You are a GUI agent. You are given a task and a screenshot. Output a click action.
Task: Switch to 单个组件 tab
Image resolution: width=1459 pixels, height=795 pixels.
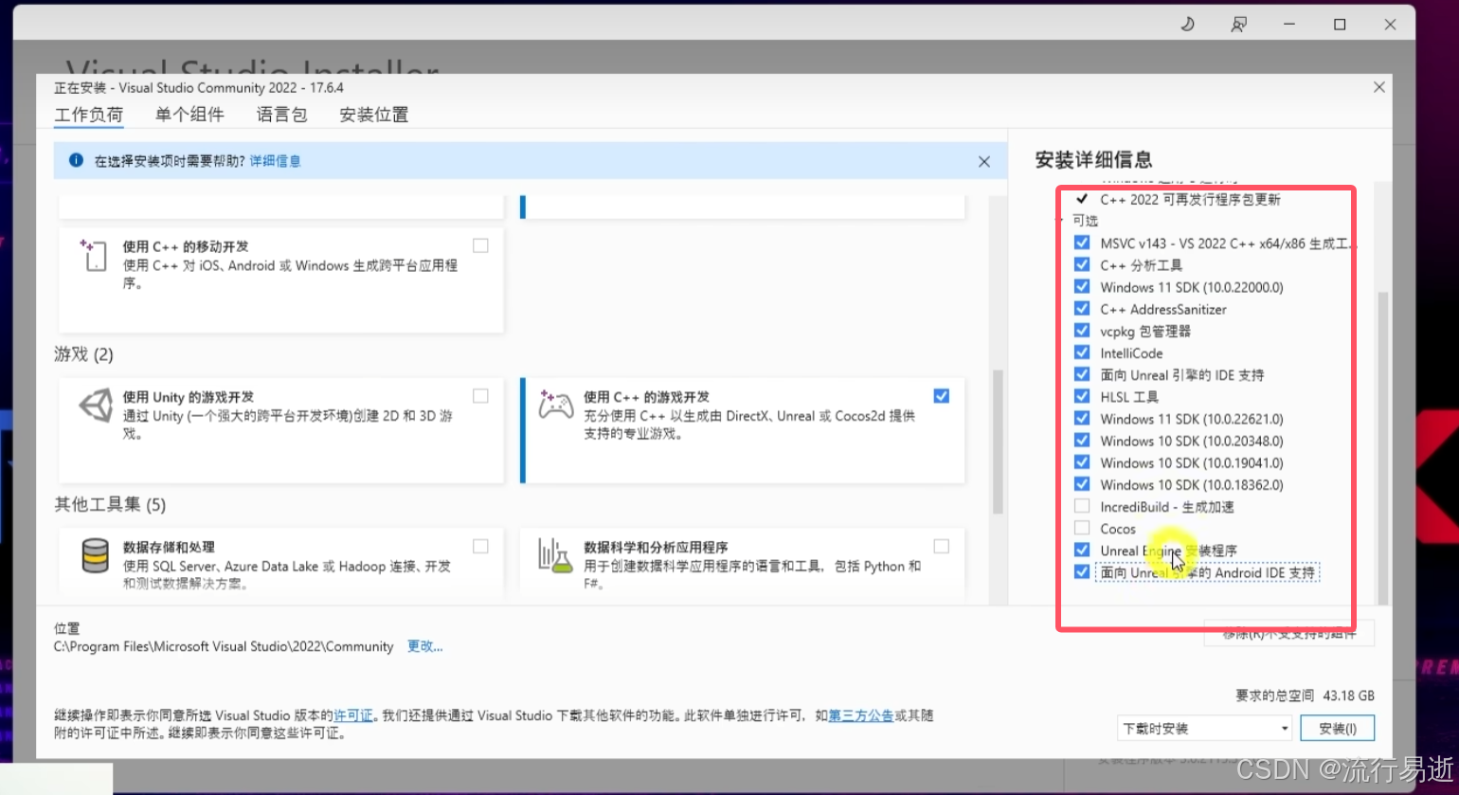coord(189,115)
